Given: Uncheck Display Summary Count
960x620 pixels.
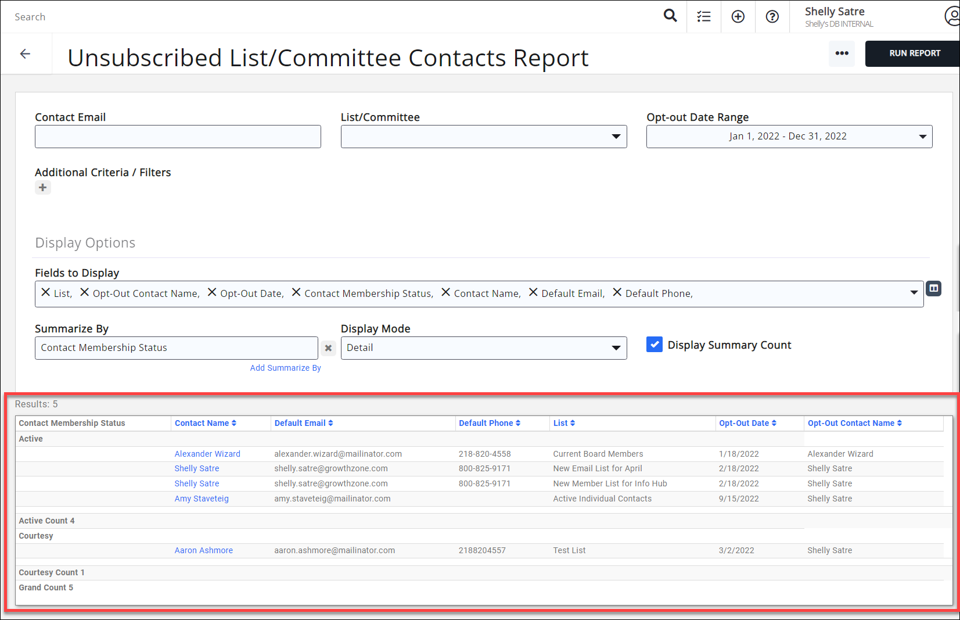Looking at the screenshot, I should point(655,345).
